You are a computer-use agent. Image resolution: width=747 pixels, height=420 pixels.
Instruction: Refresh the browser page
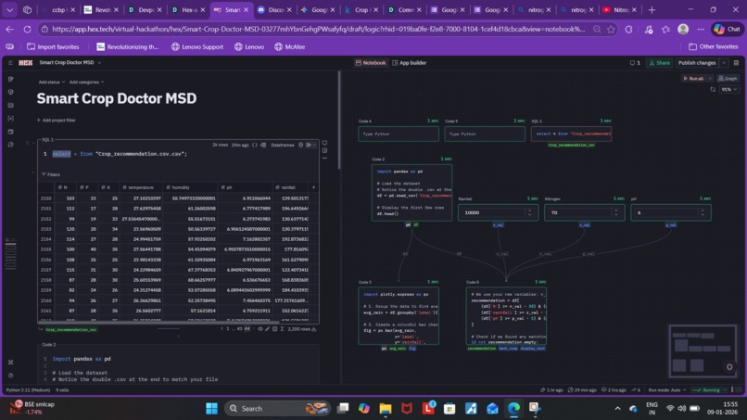click(x=28, y=29)
